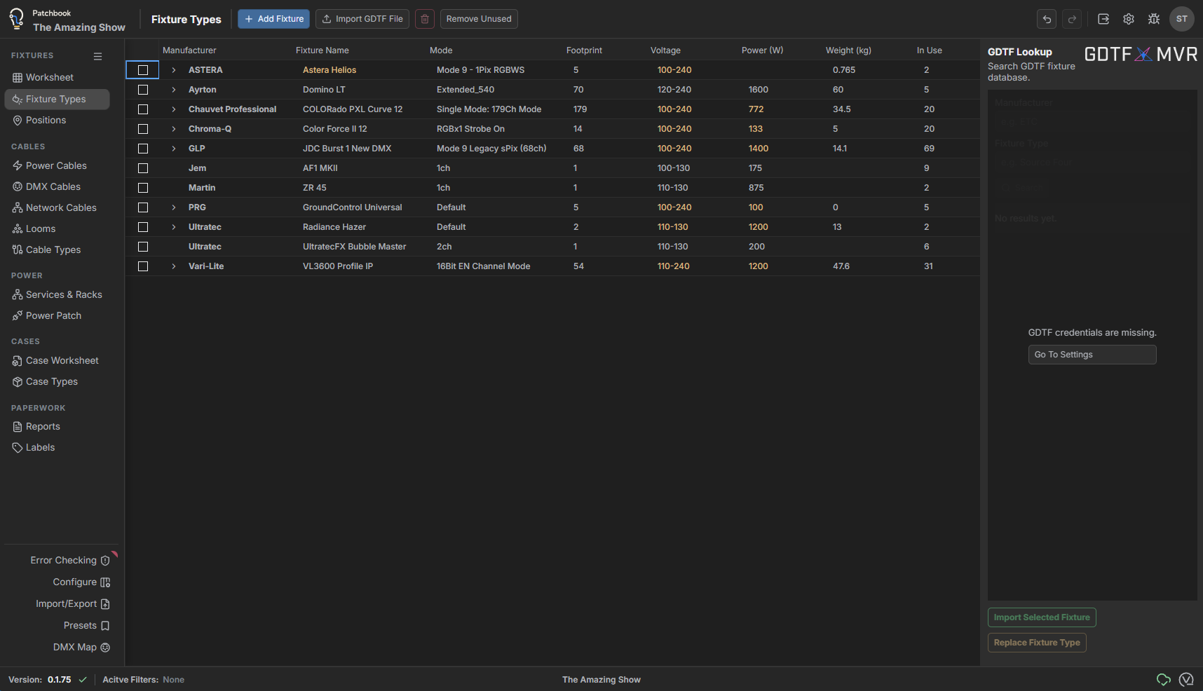Click the Astera Helios fixture name
This screenshot has width=1203, height=691.
(329, 70)
